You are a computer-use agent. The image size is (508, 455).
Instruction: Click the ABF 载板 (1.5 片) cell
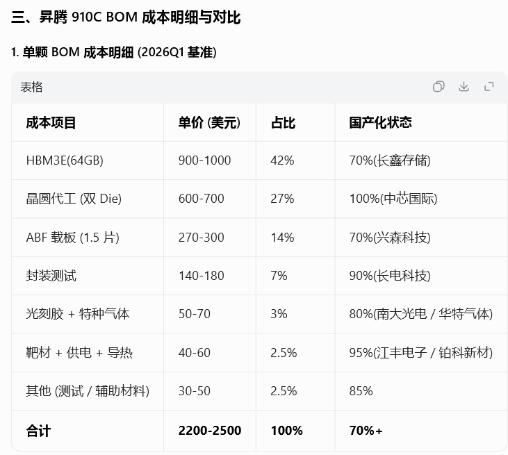point(72,238)
